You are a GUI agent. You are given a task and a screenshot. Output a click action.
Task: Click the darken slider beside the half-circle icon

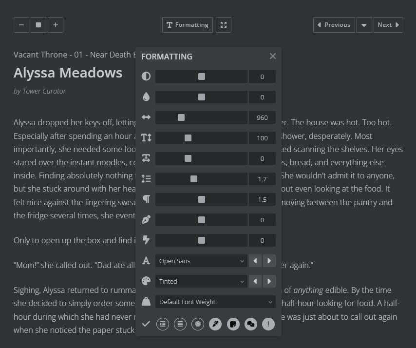pyautogui.click(x=201, y=77)
